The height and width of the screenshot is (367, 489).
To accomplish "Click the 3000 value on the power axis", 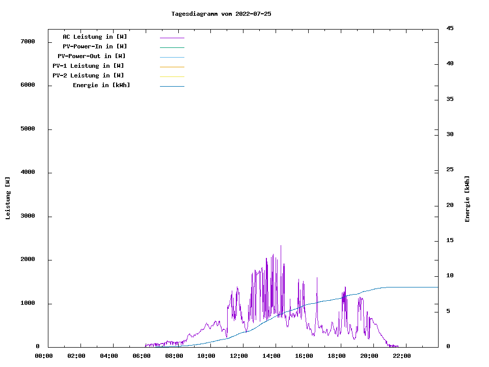I will (x=28, y=216).
